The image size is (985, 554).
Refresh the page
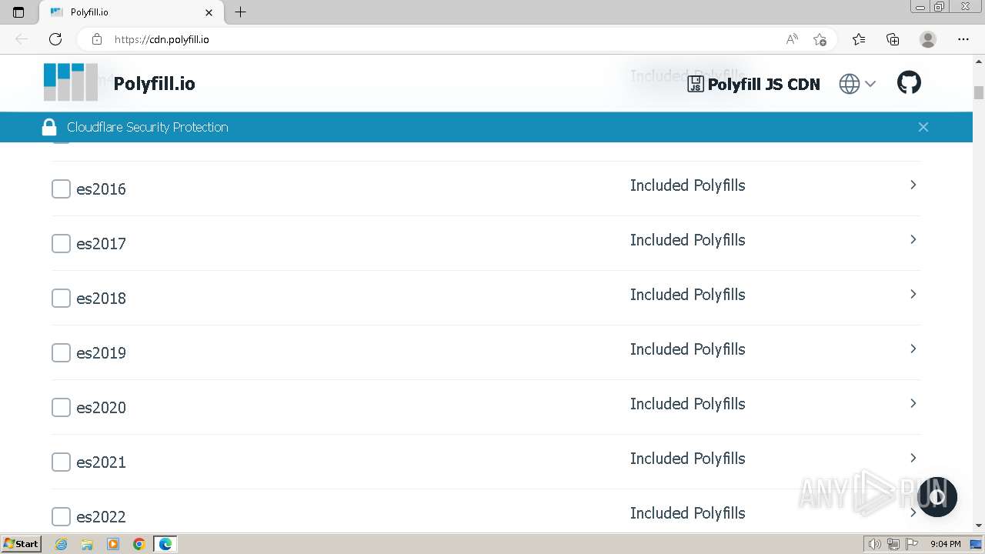55,39
